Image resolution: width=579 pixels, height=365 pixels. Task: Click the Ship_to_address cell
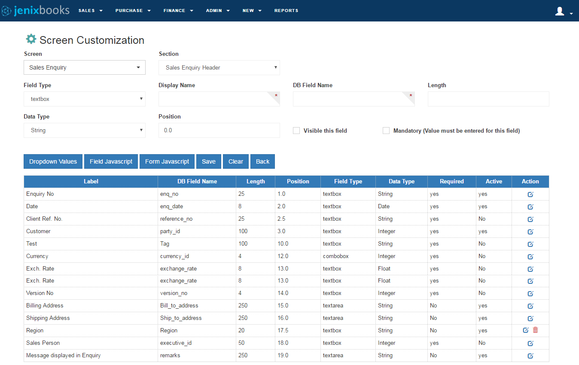coord(197,318)
